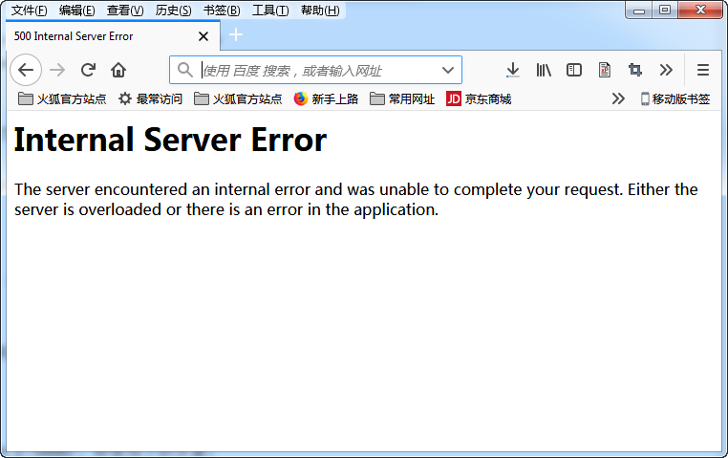Viewport: 728px width, 458px height.
Task: Close the 500 Internal Server Error tab
Action: (203, 36)
